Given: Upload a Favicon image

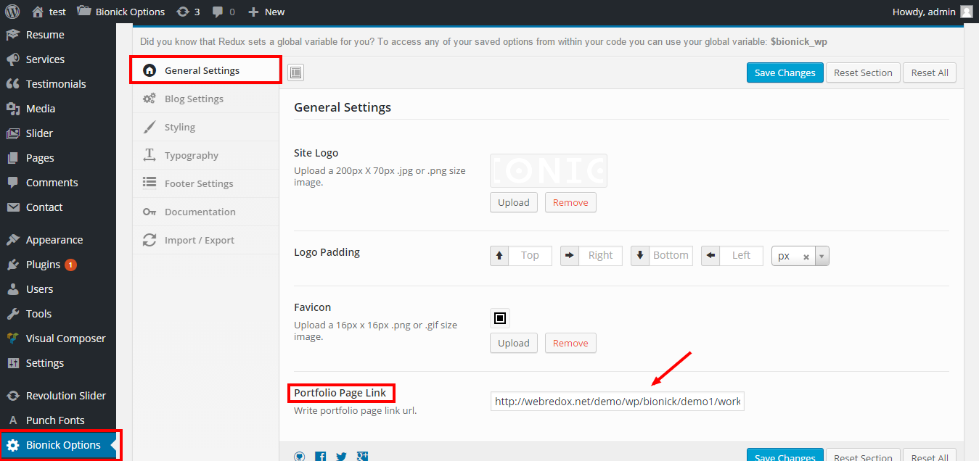Looking at the screenshot, I should 514,343.
